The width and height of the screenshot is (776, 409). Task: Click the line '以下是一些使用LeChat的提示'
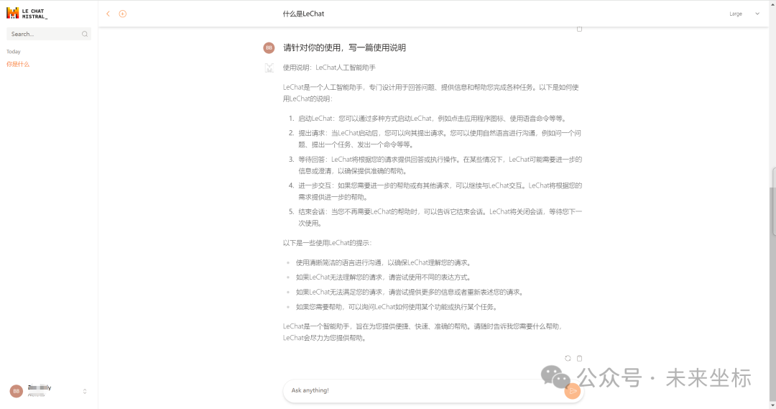click(328, 243)
